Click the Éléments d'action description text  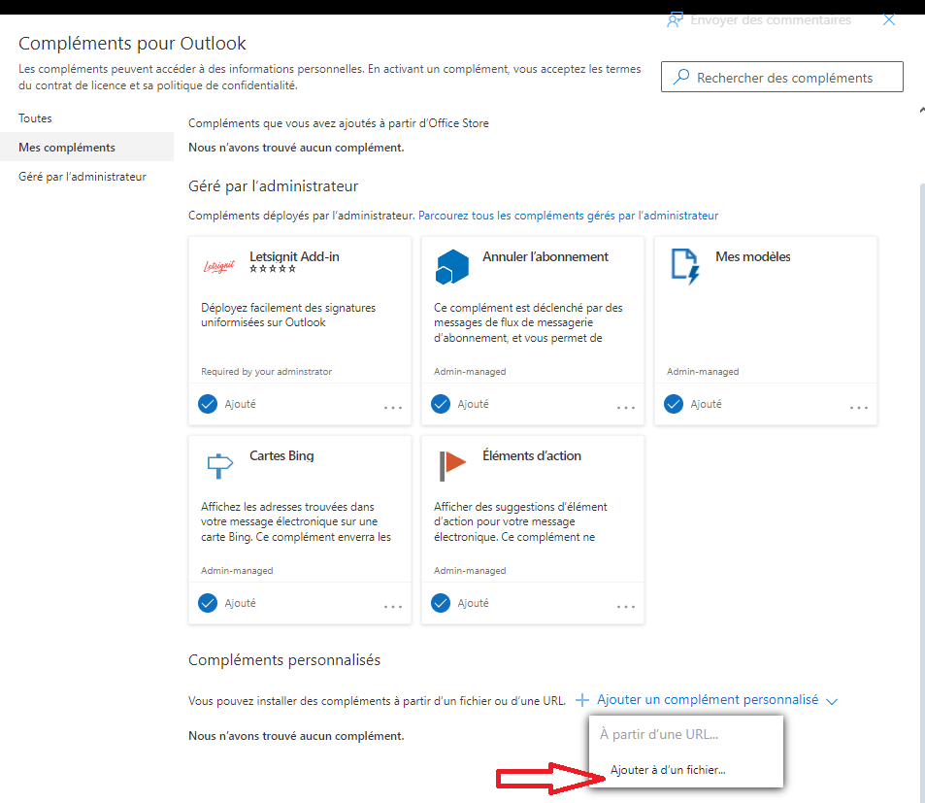click(x=520, y=521)
